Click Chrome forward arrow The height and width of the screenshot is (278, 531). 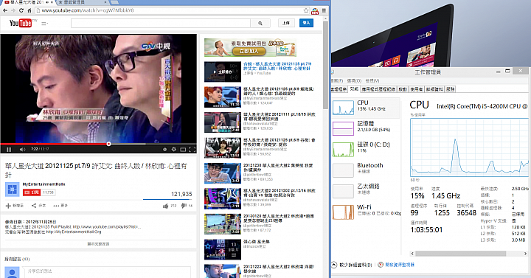(x=13, y=10)
